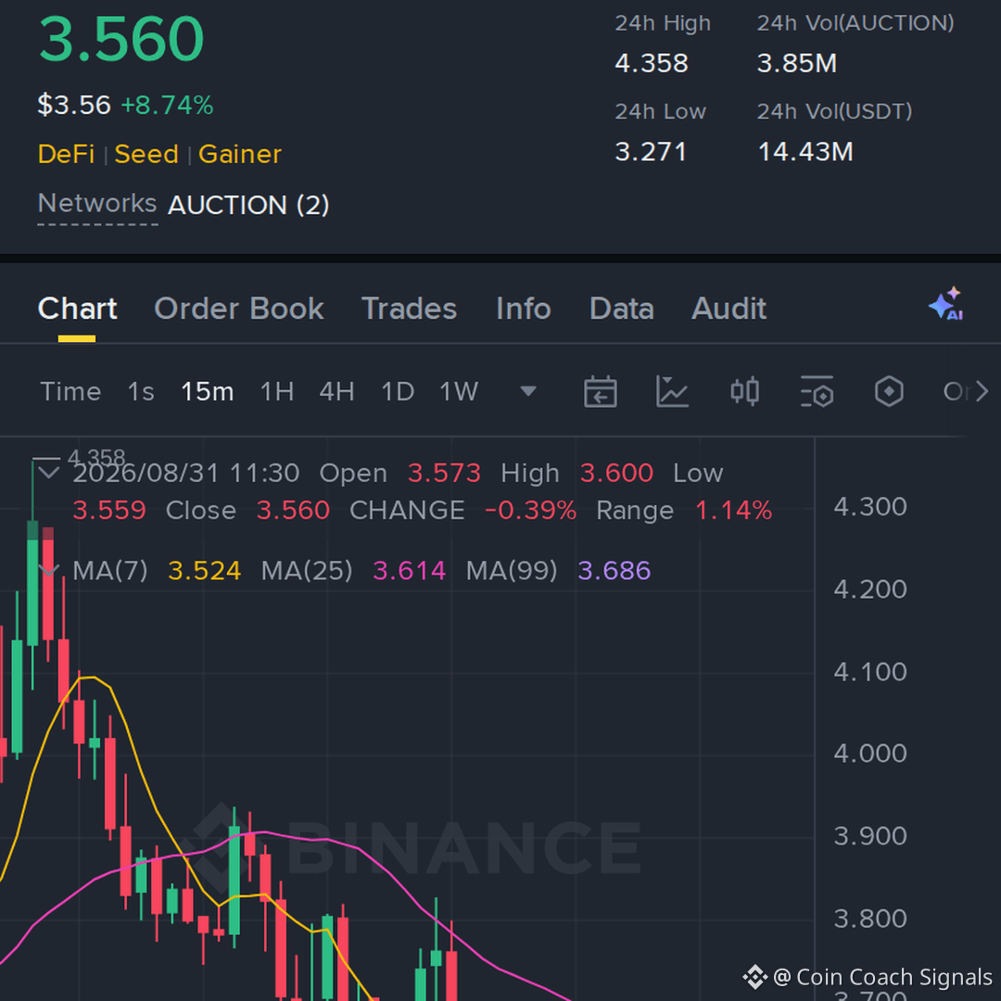The height and width of the screenshot is (1001, 1001).
Task: Select the Time chart view
Action: click(70, 391)
